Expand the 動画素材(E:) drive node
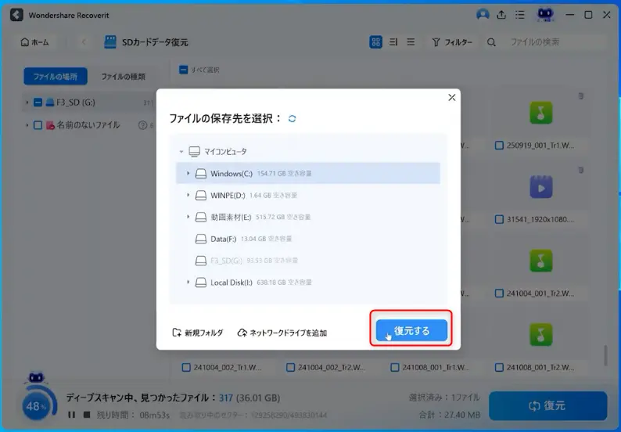The width and height of the screenshot is (621, 432). click(188, 217)
